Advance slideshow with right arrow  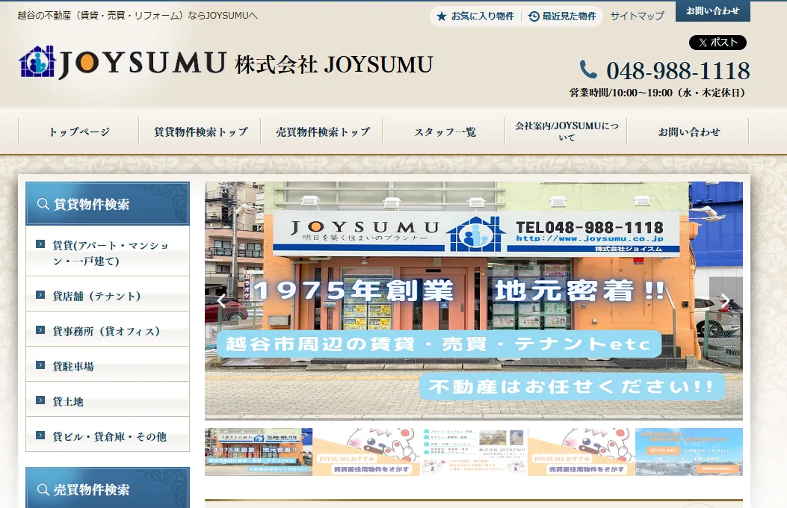tap(725, 300)
